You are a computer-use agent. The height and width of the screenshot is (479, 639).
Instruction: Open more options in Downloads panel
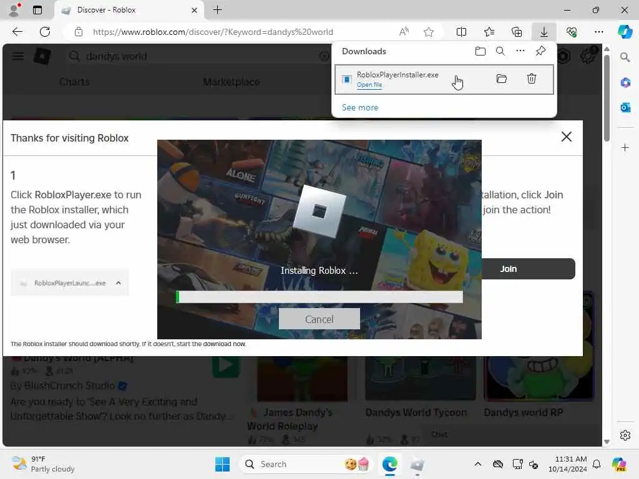pos(520,51)
